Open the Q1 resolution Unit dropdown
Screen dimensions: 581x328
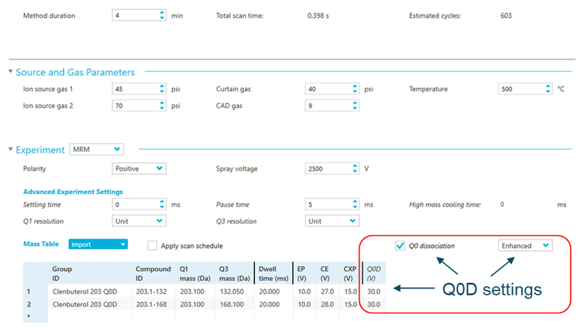[139, 220]
